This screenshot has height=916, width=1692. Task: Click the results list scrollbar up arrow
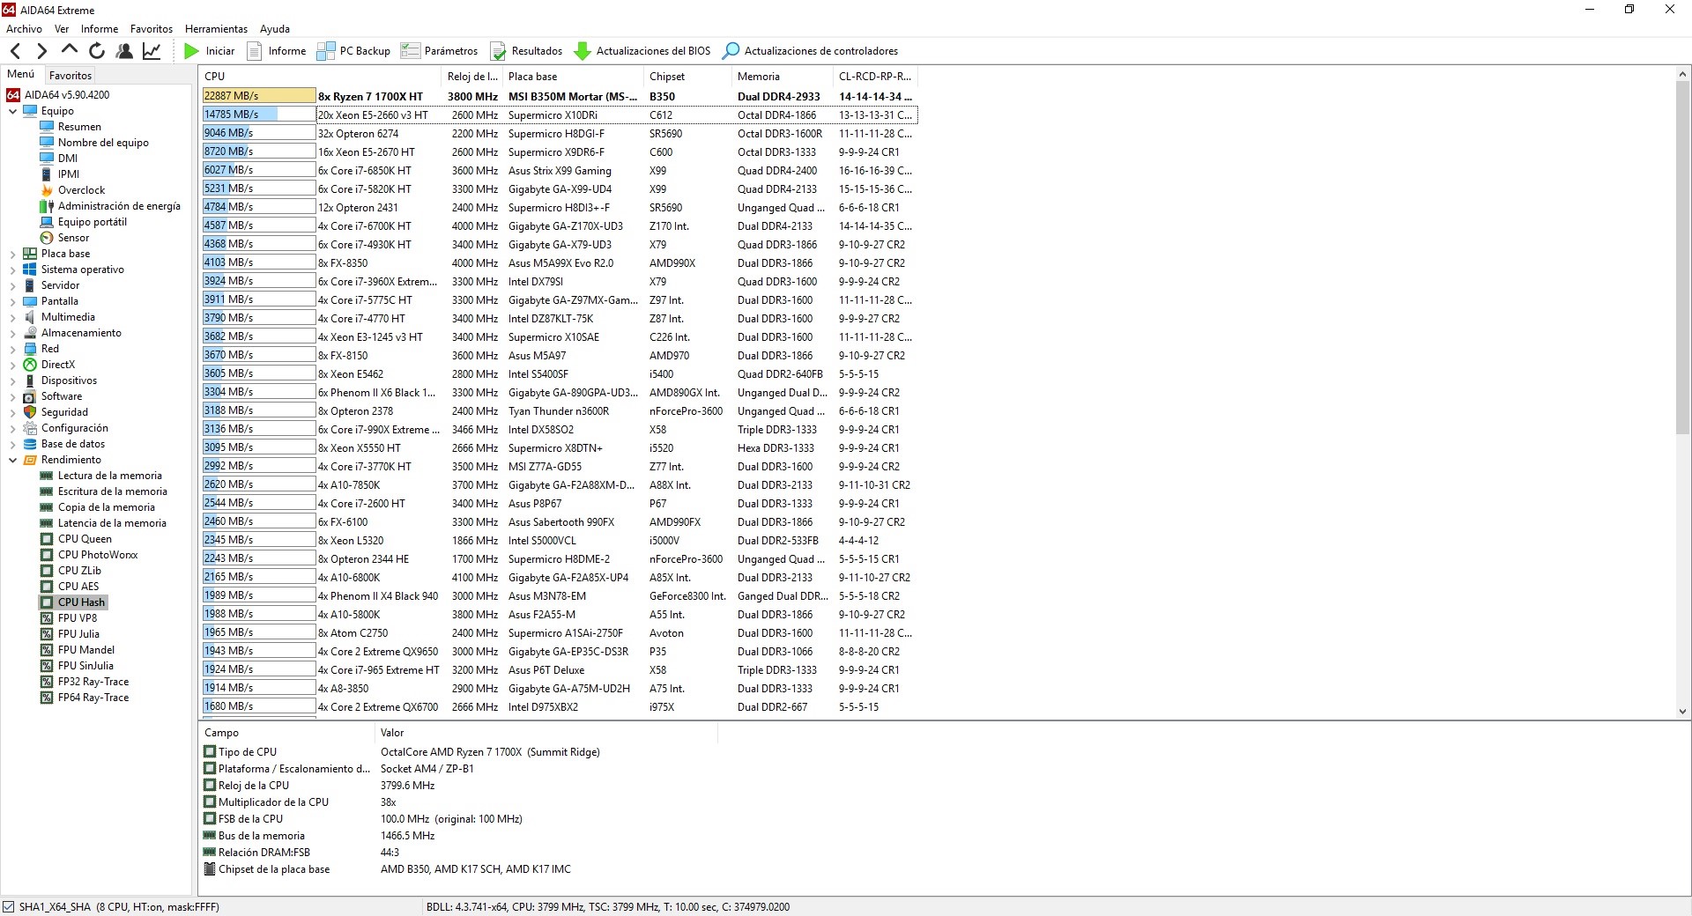pos(1682,75)
